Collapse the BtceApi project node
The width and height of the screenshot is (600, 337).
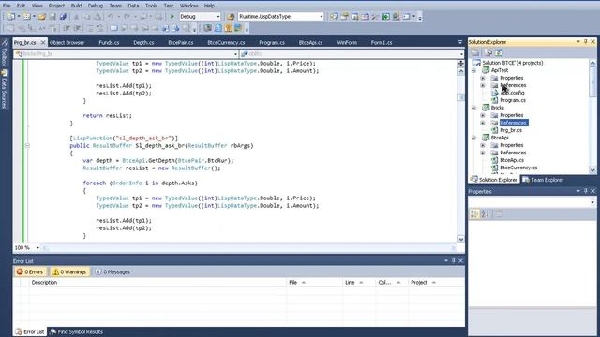click(x=473, y=138)
